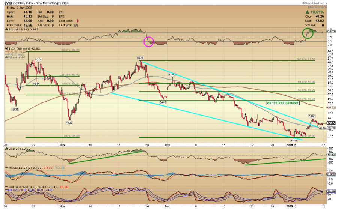This screenshot has height=209, width=338.
Task: Click the 50.22 MA value tag on the price axis
Action: coord(331,108)
